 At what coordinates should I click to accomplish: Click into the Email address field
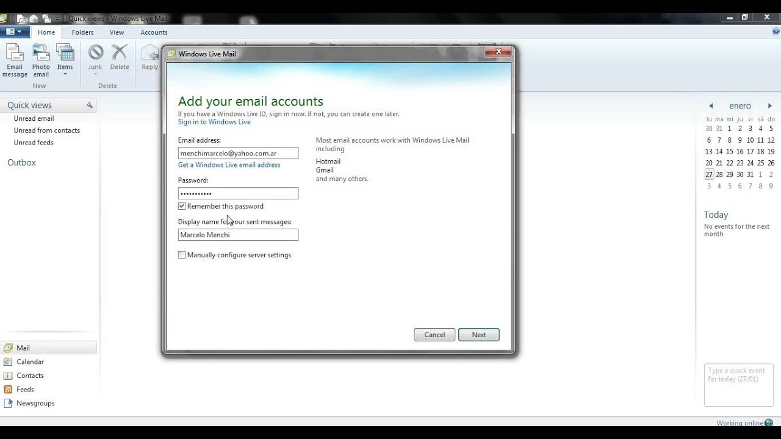click(238, 153)
